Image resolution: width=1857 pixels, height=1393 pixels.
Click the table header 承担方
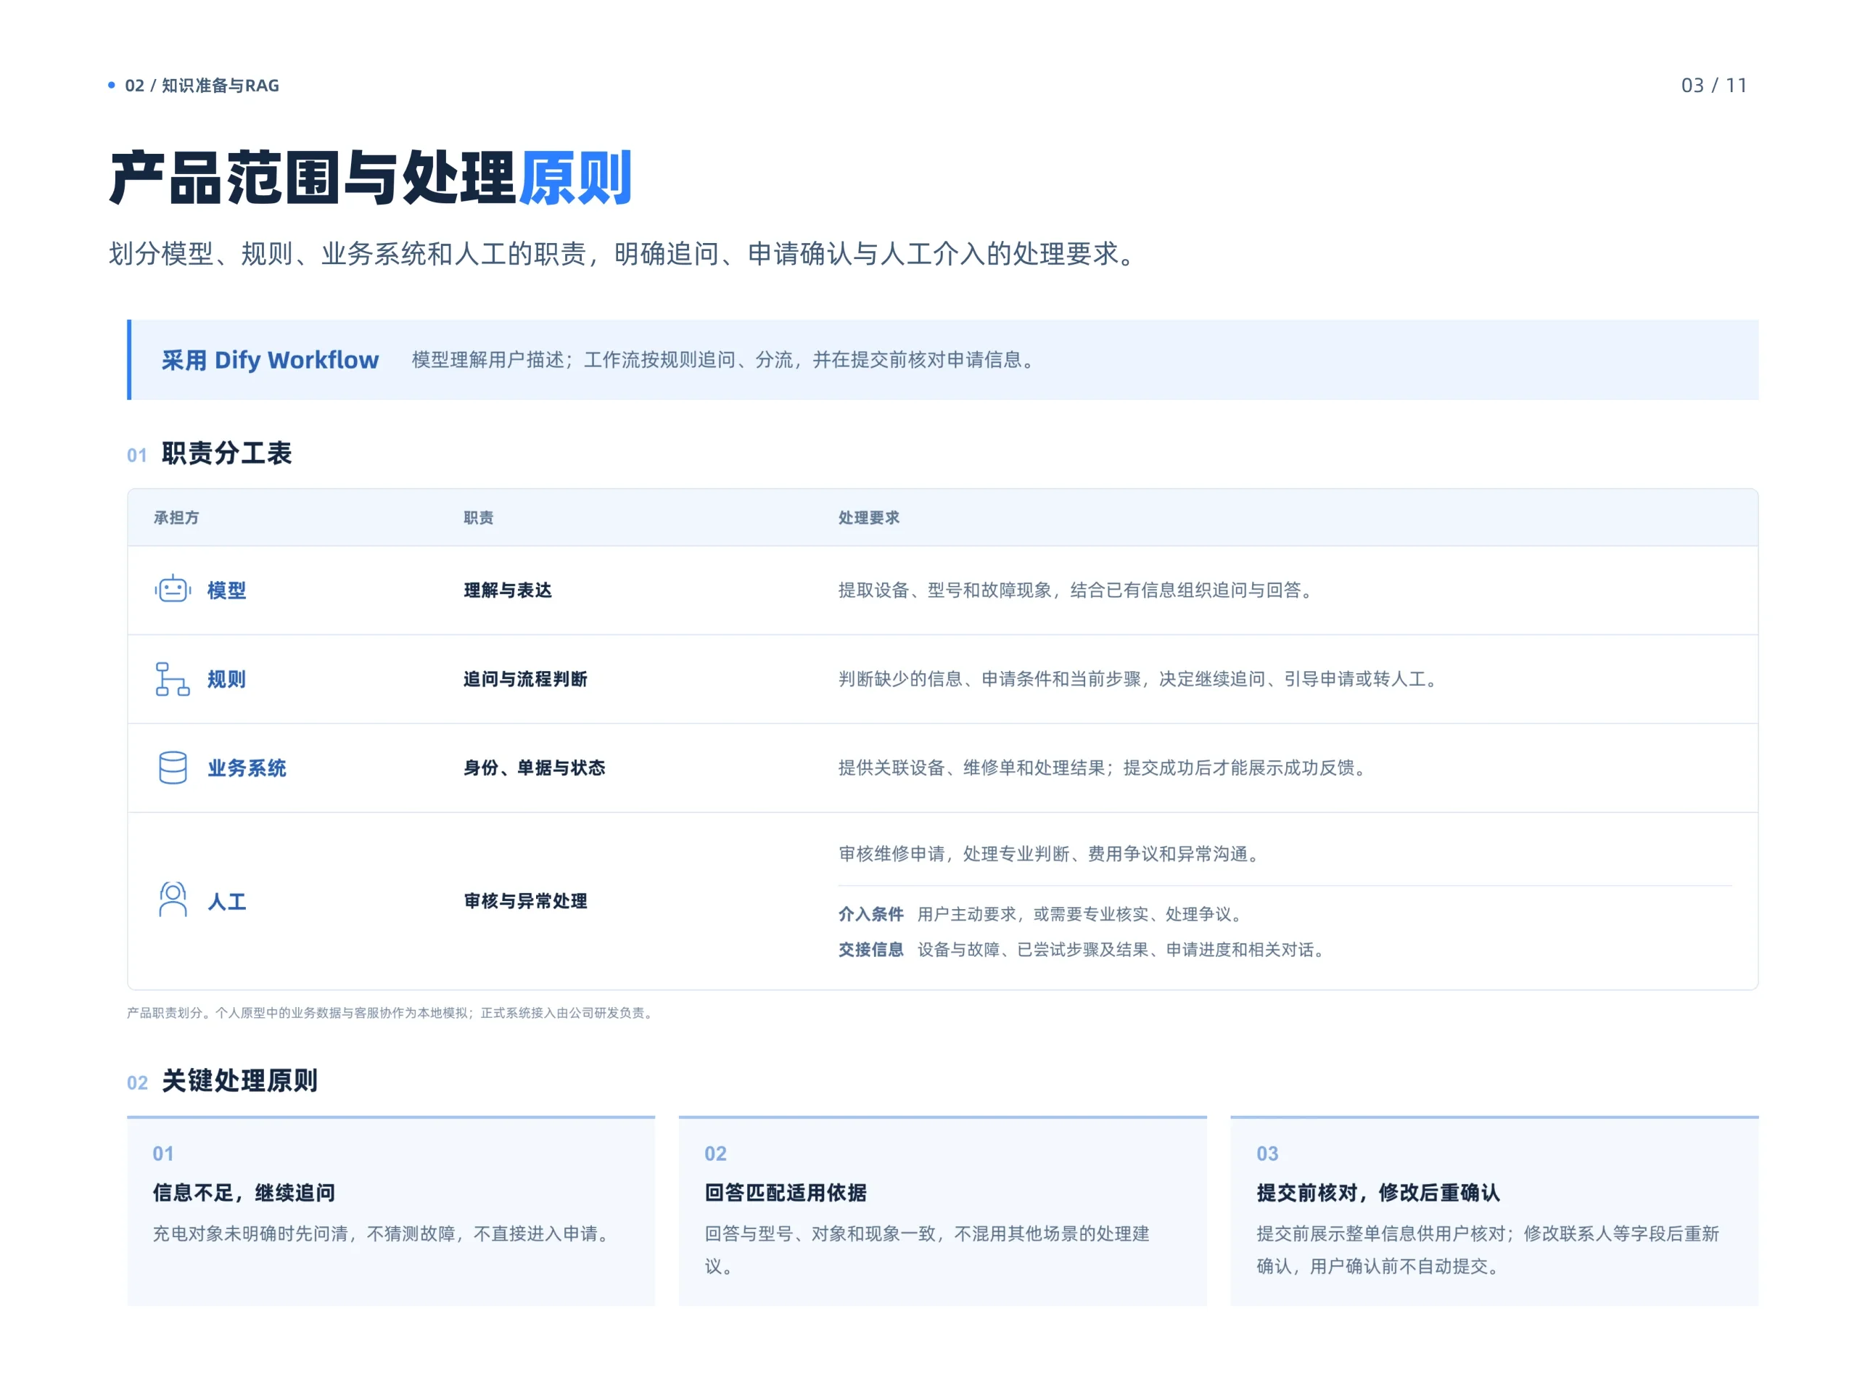pyautogui.click(x=176, y=518)
